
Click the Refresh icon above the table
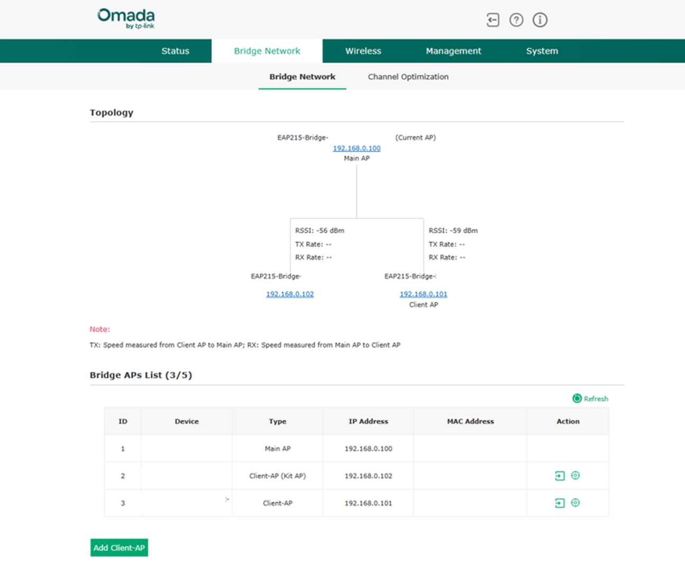click(x=577, y=398)
